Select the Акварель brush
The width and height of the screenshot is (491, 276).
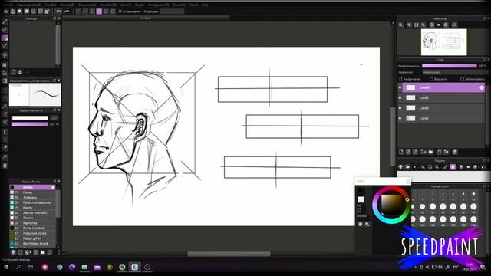coord(32,198)
